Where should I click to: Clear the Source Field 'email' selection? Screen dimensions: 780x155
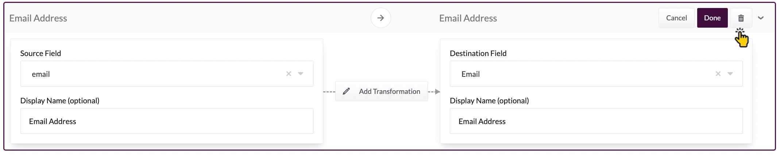(289, 74)
